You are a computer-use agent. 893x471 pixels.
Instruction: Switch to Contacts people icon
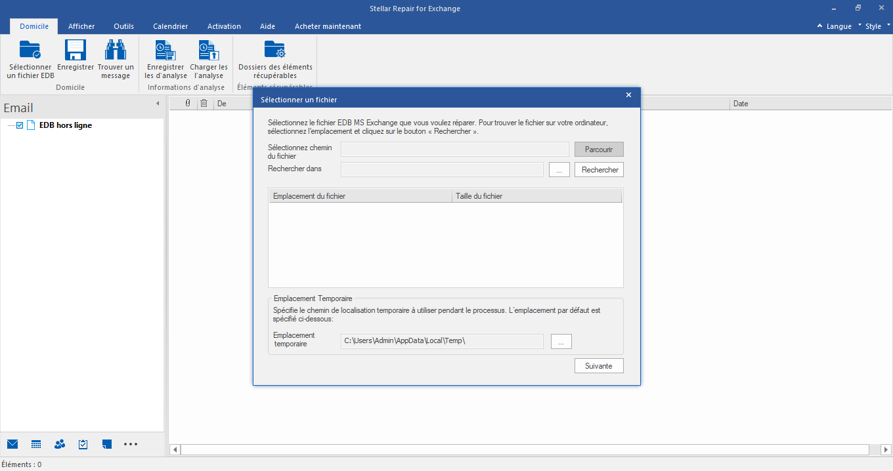60,444
